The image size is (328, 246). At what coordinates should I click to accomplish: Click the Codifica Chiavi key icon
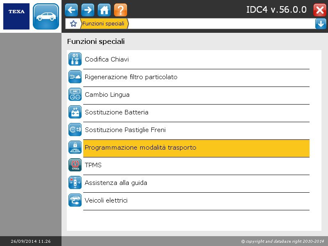click(x=75, y=59)
